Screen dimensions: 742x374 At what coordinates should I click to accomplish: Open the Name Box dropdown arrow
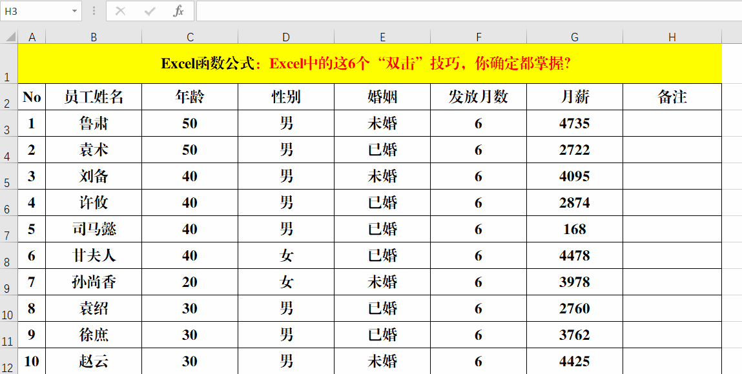click(x=74, y=11)
